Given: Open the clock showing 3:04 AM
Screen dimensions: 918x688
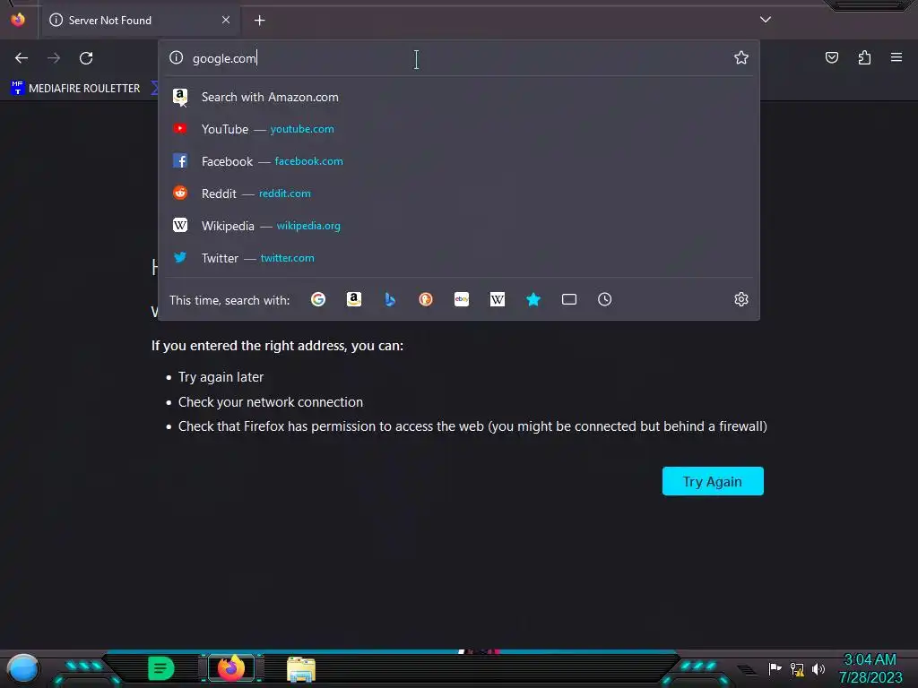Looking at the screenshot, I should pyautogui.click(x=870, y=668).
